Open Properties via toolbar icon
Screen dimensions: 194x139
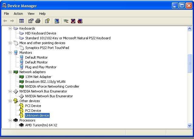[x=31, y=21]
